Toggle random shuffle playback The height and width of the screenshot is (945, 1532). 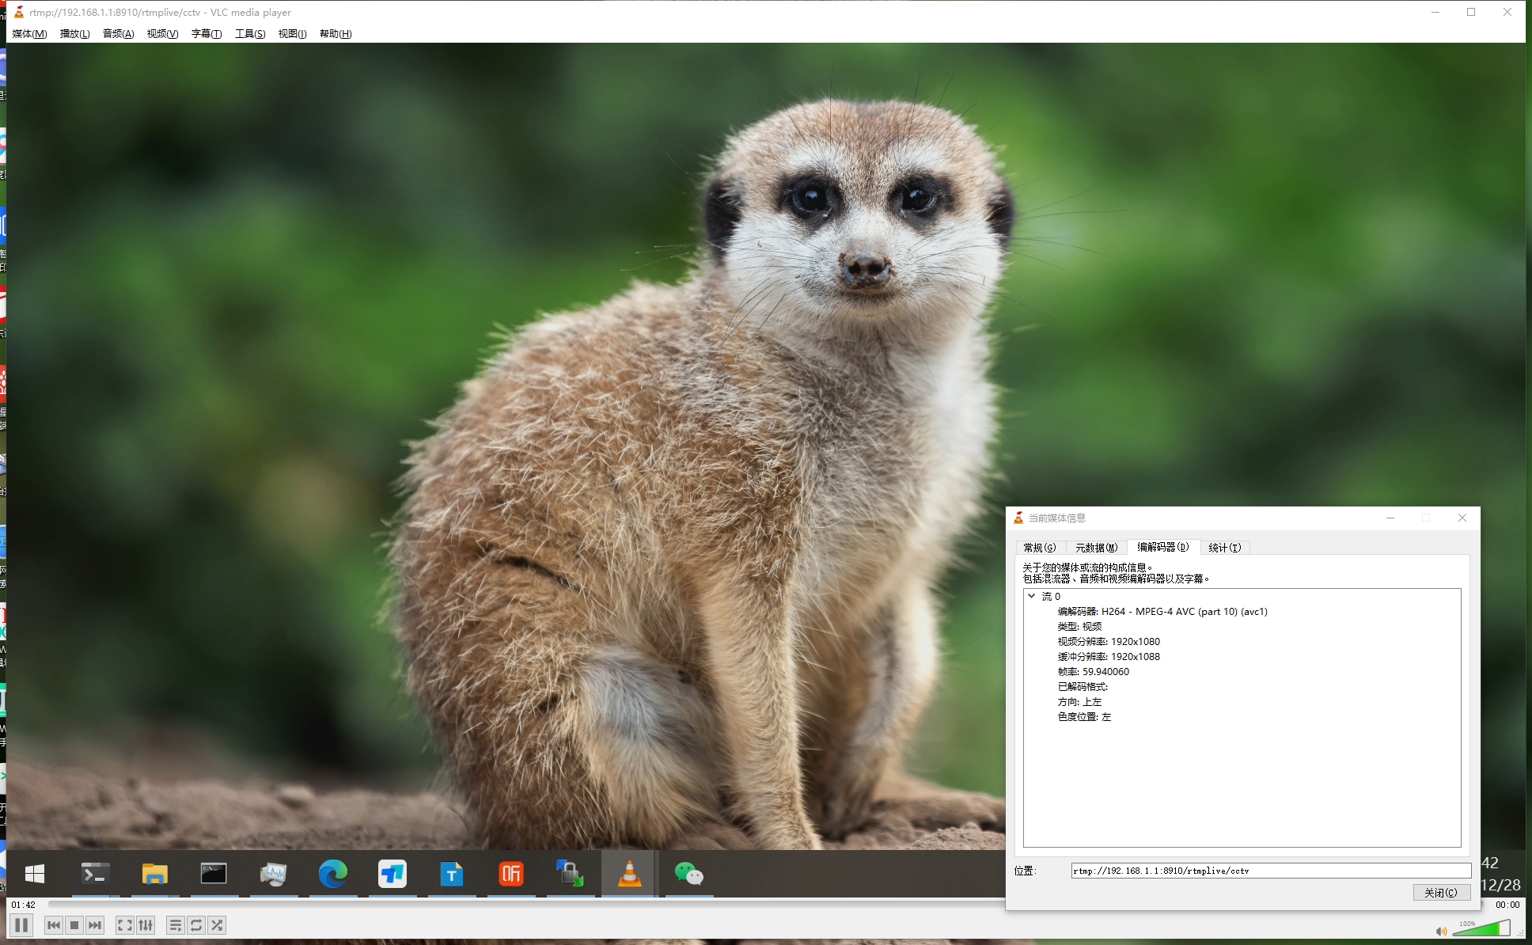217,925
